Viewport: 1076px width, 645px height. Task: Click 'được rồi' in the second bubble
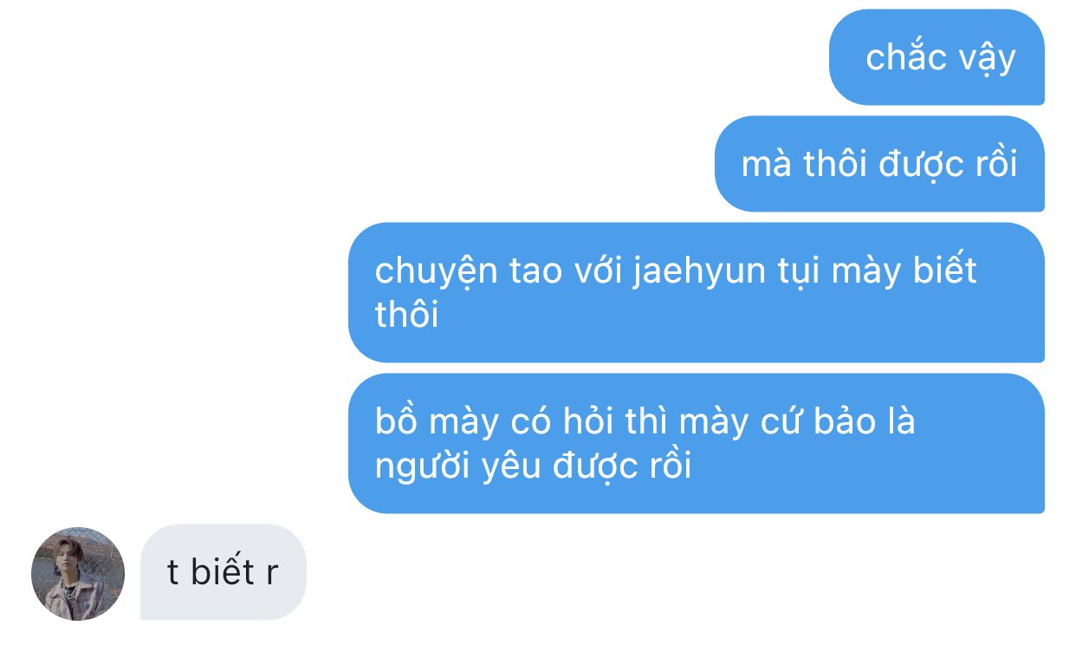tap(949, 165)
